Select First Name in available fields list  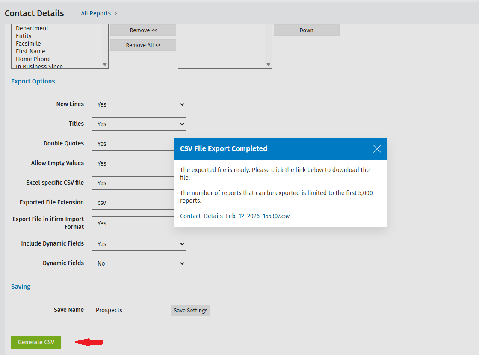point(30,51)
